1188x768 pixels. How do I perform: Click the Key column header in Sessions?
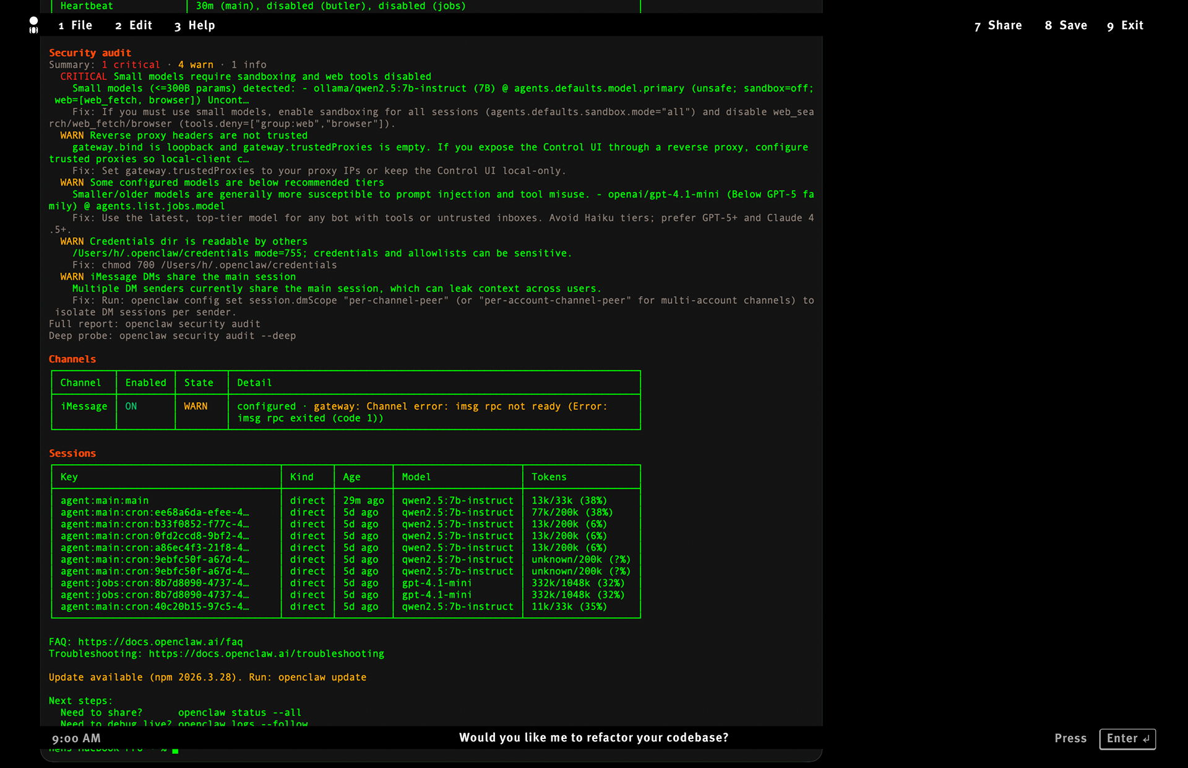point(69,477)
